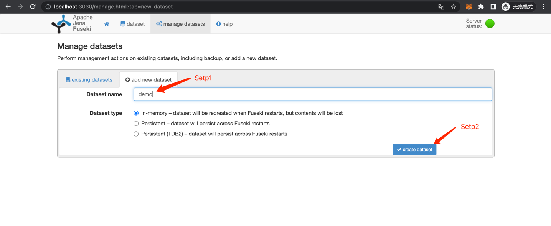Go to Fuseki home icon
Screen dimensions: 551x226
(107, 24)
